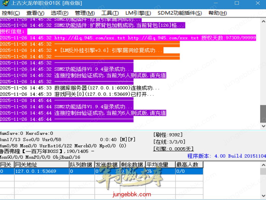
Task: Click the 队列数据 column header
Action: tap(81, 165)
